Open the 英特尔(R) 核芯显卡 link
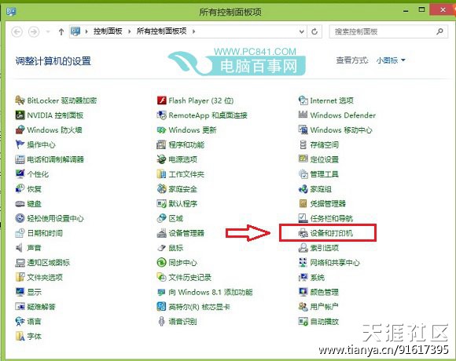This screenshot has width=456, height=361. (200, 306)
